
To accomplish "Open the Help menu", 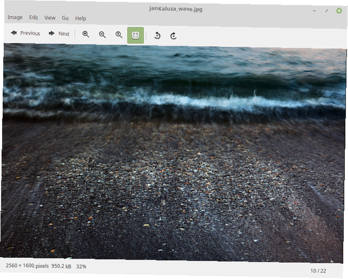I will (x=80, y=18).
